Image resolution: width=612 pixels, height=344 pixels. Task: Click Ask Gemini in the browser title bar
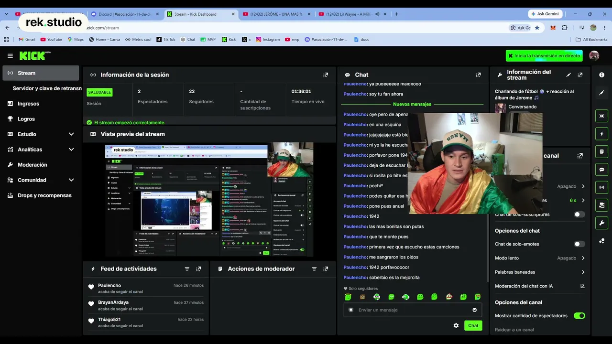click(546, 14)
